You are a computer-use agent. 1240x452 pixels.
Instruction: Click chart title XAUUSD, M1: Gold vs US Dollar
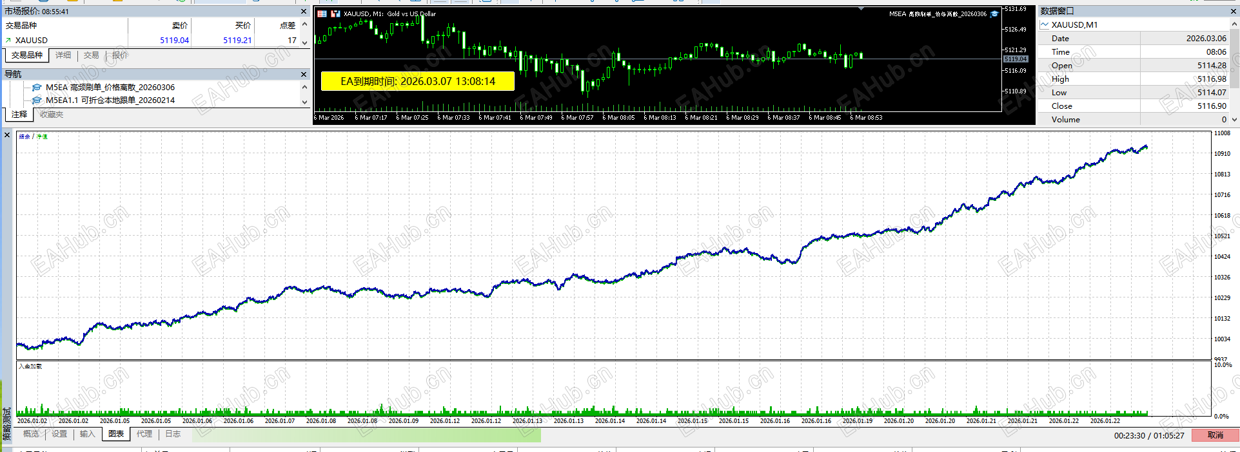click(x=389, y=14)
